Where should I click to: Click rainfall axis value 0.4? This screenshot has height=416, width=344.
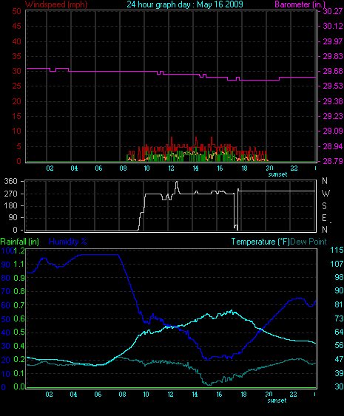[19, 346]
